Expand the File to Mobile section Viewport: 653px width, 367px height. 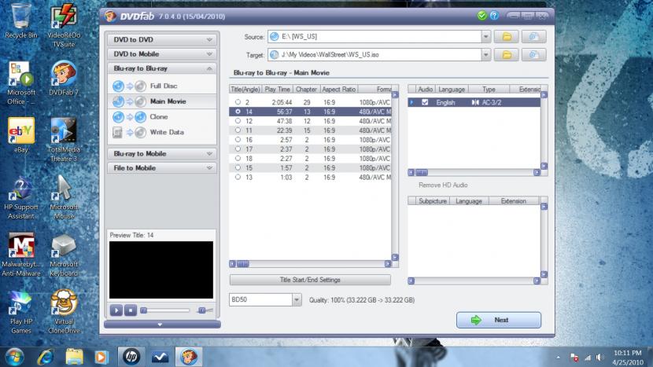(x=162, y=168)
